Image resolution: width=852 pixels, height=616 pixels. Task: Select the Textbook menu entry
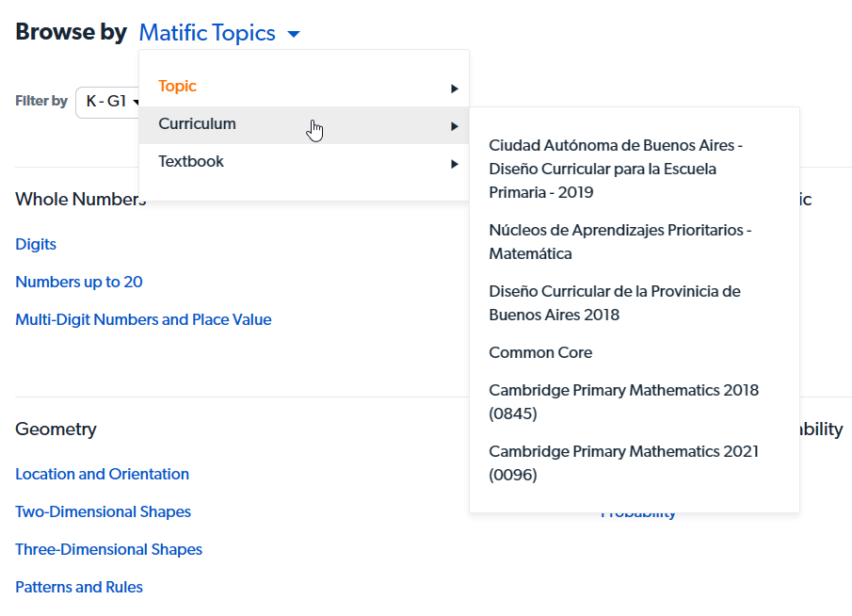point(304,161)
